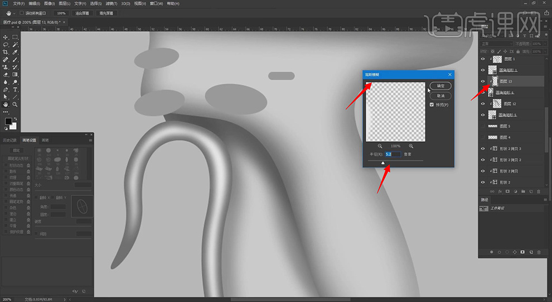
Task: Select the Zoom tool in toolbox
Action: [15, 104]
